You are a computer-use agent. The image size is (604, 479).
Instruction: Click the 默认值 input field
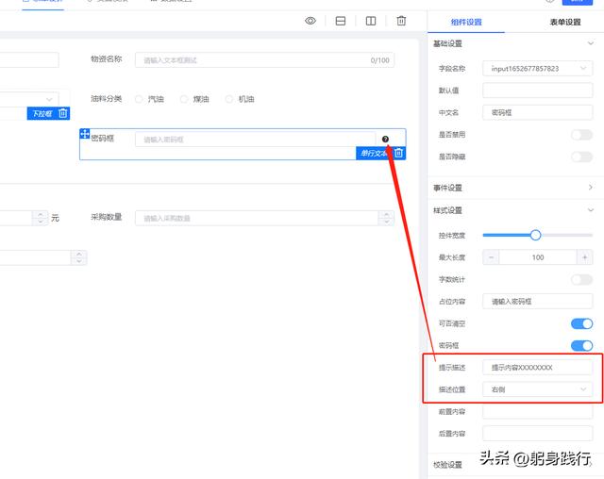(537, 91)
